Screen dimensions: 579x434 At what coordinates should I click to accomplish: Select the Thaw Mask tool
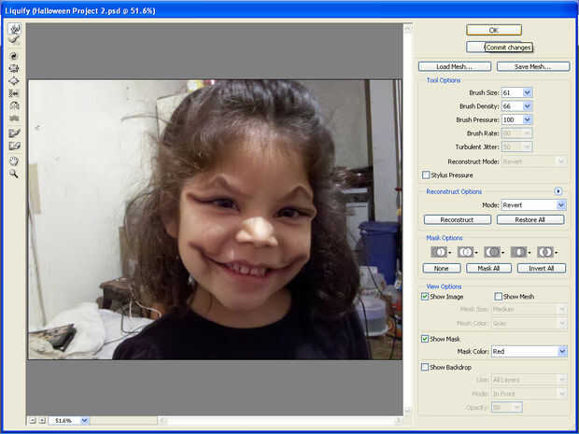point(14,146)
